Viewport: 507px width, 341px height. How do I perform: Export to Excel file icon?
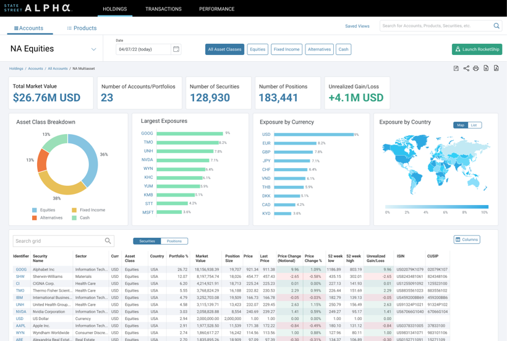pos(486,69)
